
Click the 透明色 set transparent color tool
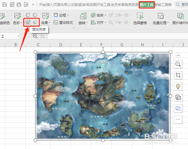coord(4,19)
